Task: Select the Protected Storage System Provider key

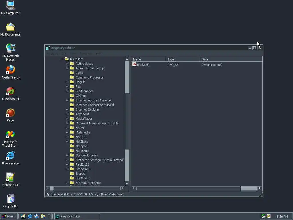Action: coord(100,160)
